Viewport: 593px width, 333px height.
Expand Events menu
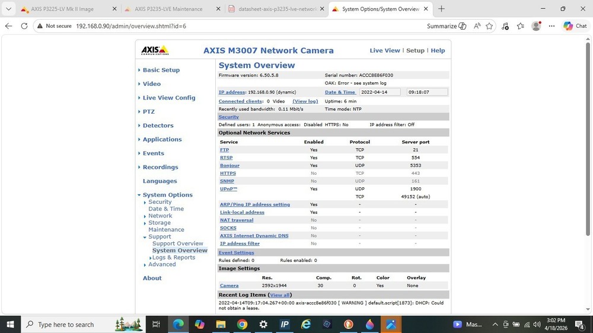tap(153, 153)
